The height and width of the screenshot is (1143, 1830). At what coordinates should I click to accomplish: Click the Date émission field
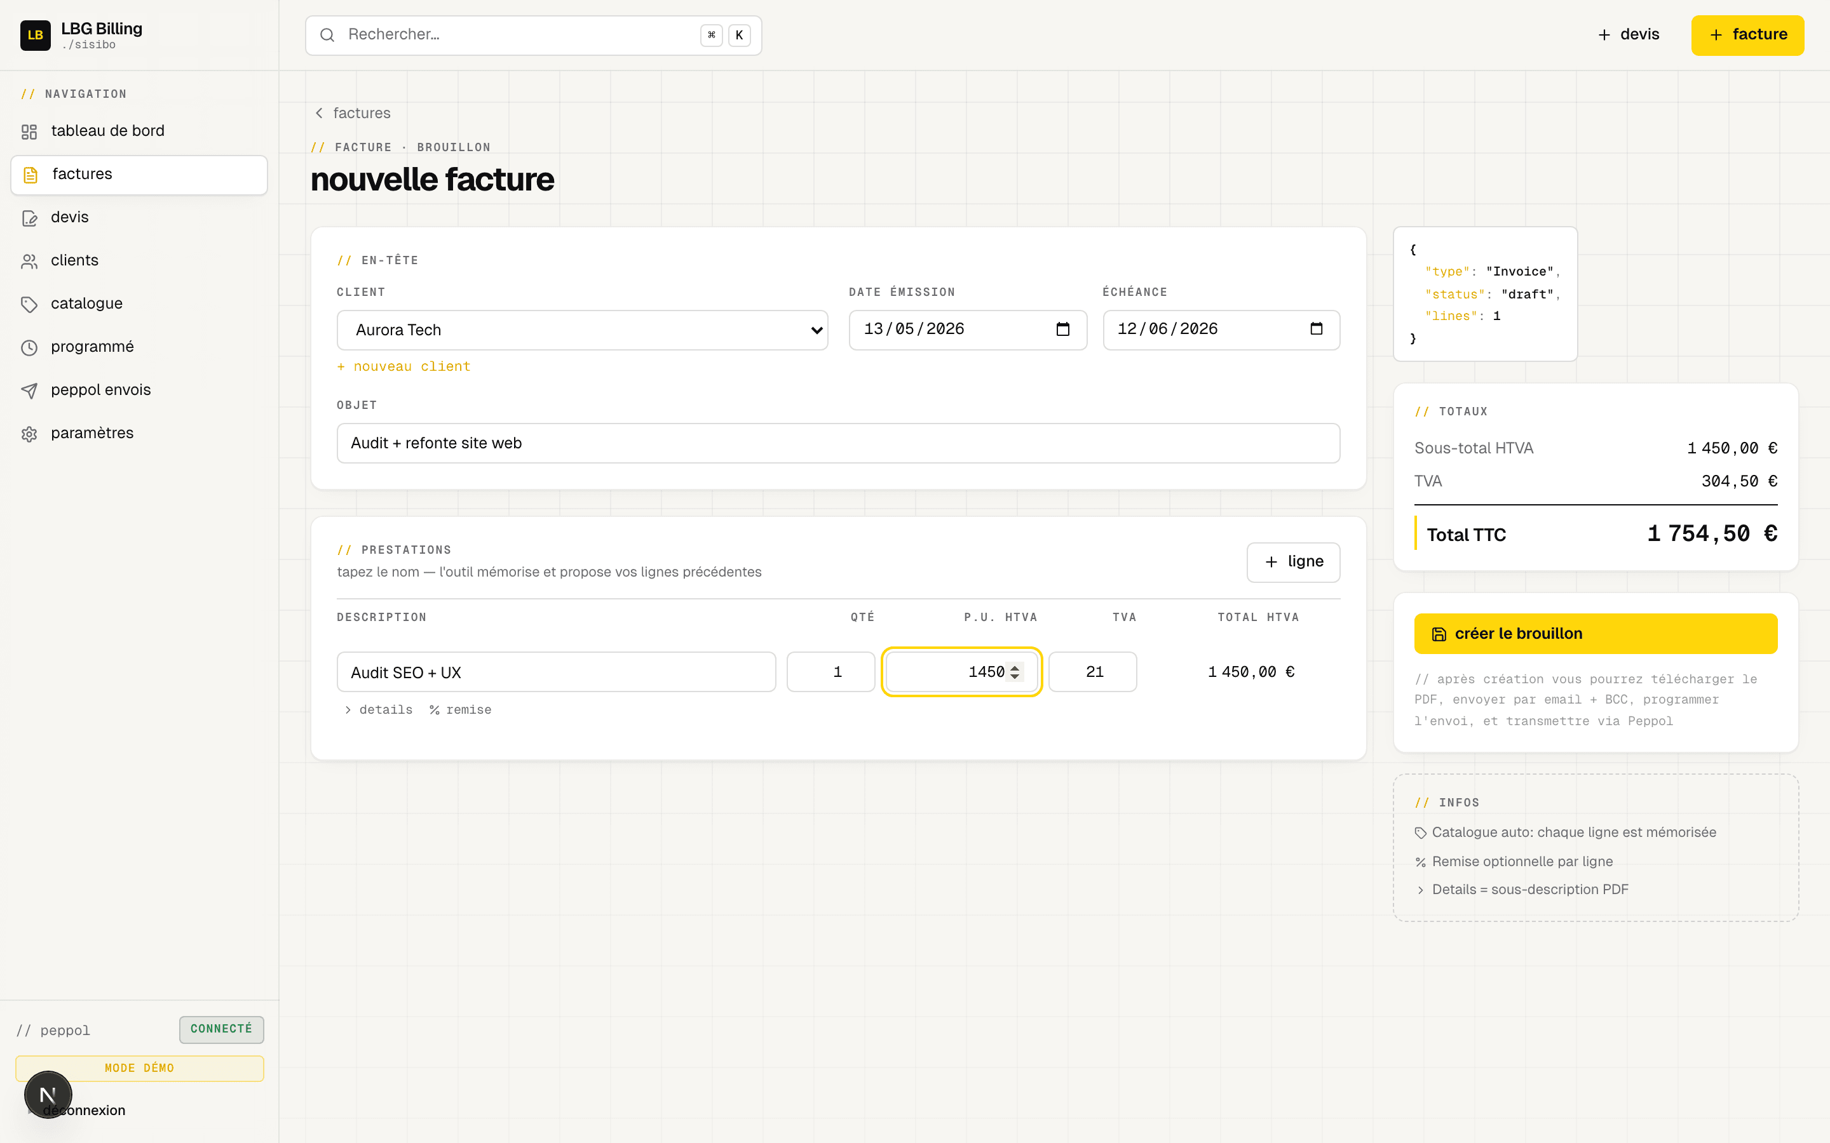coord(967,330)
